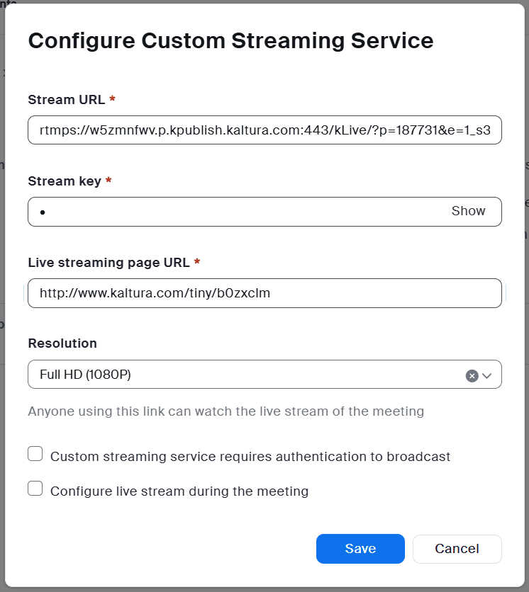
Task: Click the masked dot in Stream key
Action: (x=43, y=212)
